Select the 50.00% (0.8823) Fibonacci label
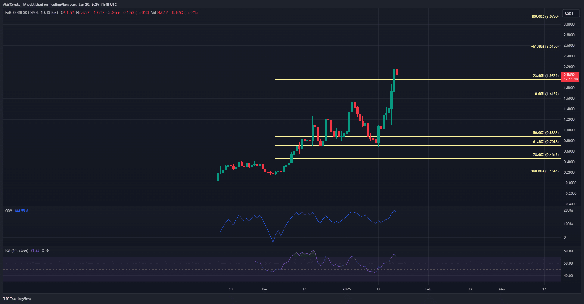The width and height of the screenshot is (584, 304). (x=545, y=133)
